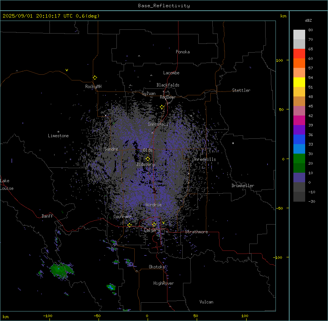Click the ThreeHills label
The image size is (328, 321).
204,159
